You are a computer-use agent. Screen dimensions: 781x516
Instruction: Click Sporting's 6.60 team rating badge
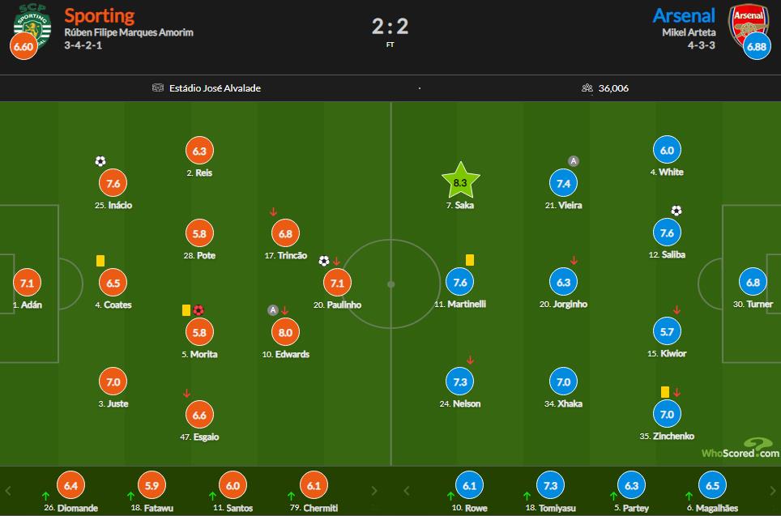[x=23, y=46]
